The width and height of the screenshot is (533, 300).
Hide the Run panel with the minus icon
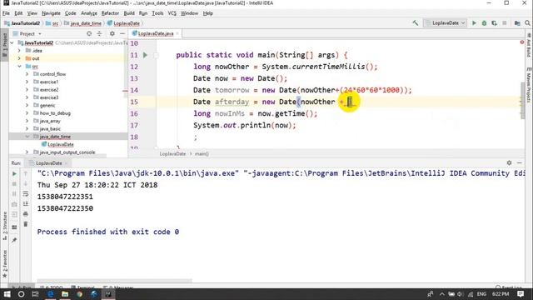point(520,163)
